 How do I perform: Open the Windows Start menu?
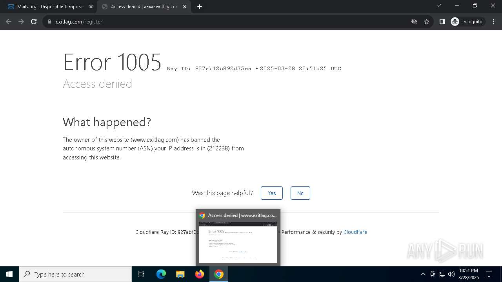pyautogui.click(x=9, y=274)
